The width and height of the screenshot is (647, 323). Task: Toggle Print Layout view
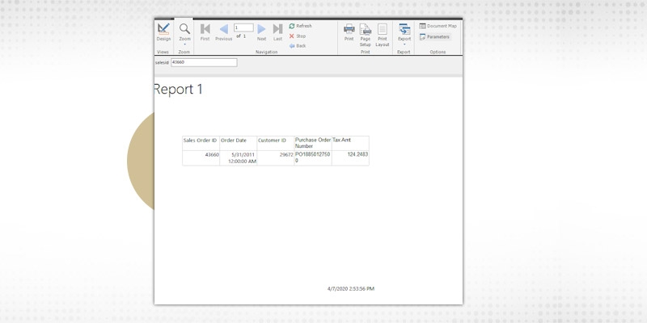coord(383,32)
